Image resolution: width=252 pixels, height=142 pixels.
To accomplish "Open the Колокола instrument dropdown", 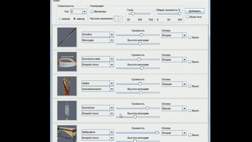I will 98,108.
